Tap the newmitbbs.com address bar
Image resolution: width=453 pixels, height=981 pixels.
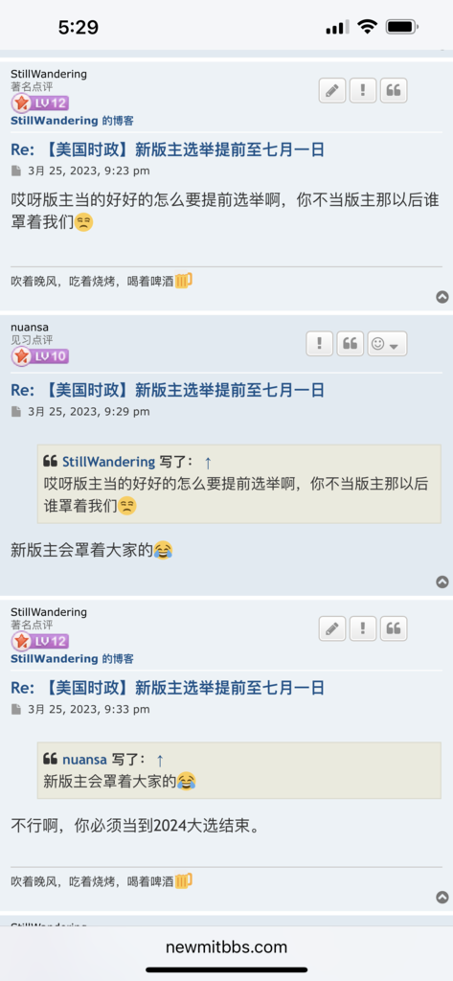[x=226, y=947]
